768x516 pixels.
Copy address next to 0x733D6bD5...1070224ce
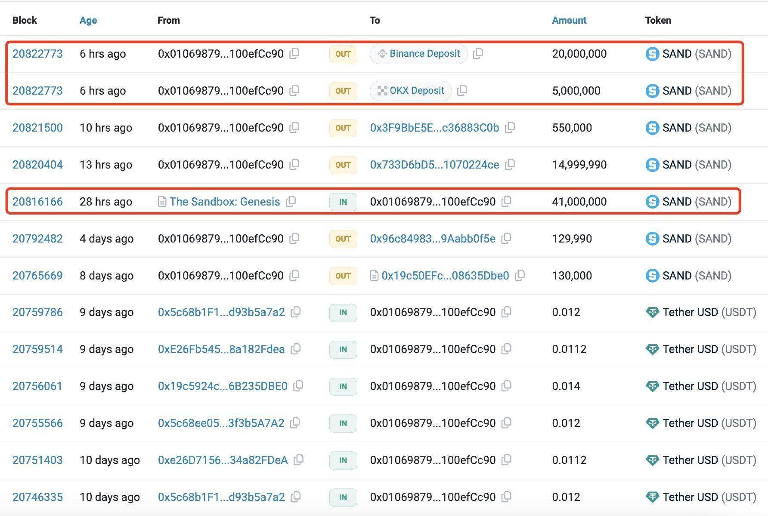click(x=510, y=165)
